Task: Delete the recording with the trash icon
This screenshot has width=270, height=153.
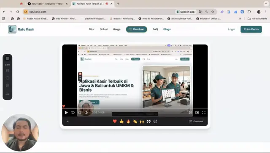Action: (8, 85)
